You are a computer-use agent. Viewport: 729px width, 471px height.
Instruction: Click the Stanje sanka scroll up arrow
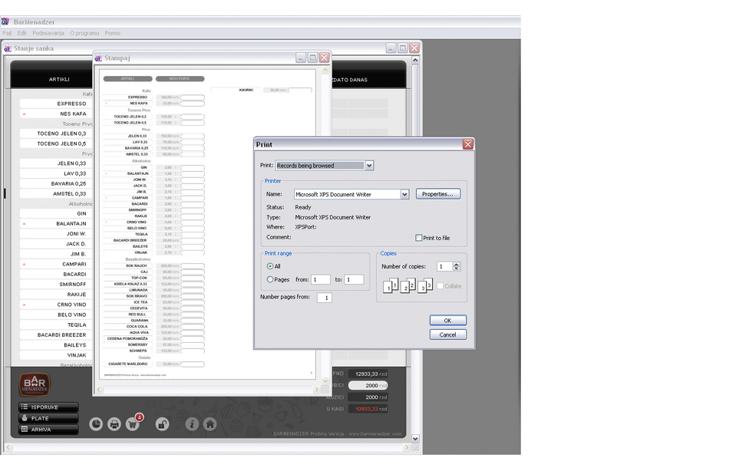415,60
